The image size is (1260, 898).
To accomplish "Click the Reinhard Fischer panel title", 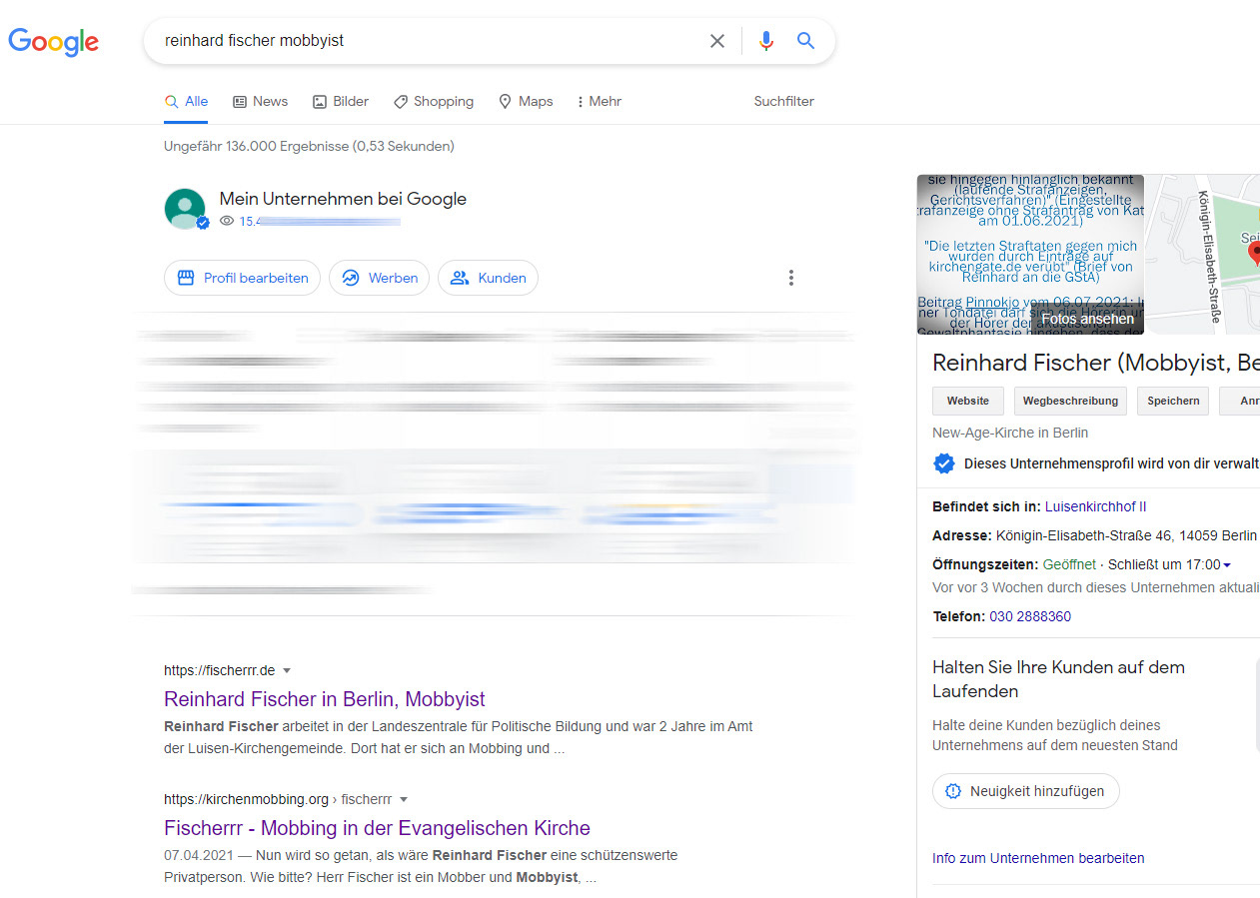I will click(x=1095, y=362).
